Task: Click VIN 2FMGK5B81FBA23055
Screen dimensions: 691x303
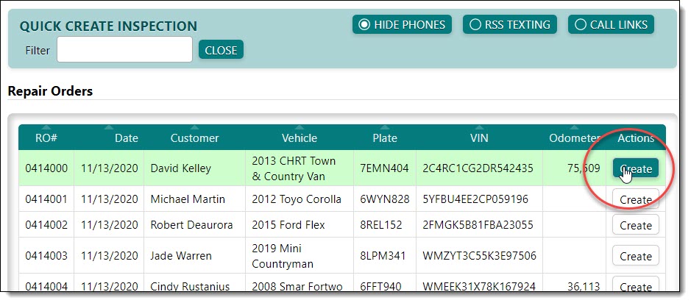Action: click(x=478, y=225)
